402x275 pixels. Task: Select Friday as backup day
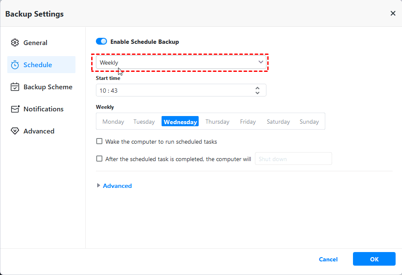(248, 122)
